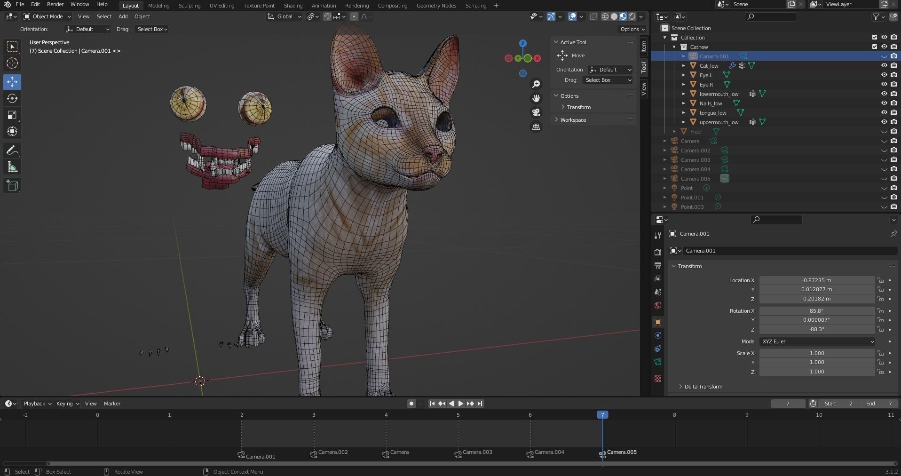Select the Transform tool
Viewport: 901px width, 476px height.
pyautogui.click(x=12, y=131)
